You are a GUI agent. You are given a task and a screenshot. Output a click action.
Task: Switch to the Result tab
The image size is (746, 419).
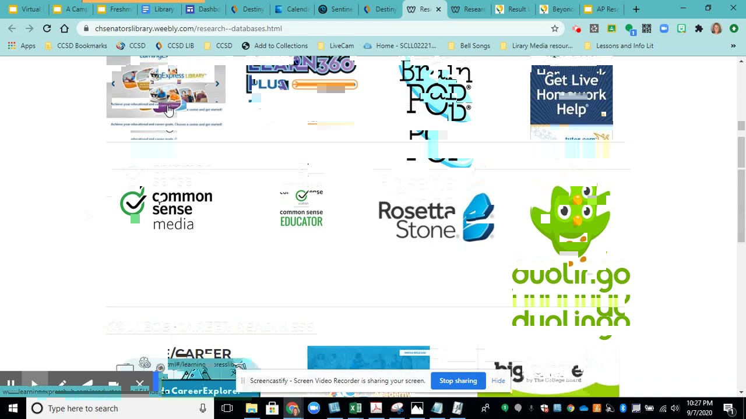[512, 9]
